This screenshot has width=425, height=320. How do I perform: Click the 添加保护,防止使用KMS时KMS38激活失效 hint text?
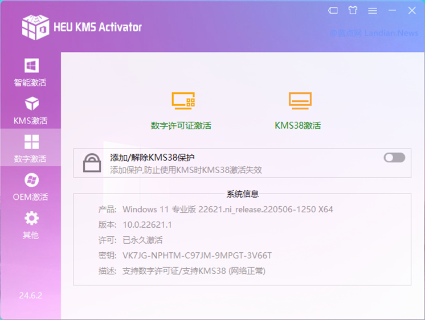pyautogui.click(x=186, y=170)
